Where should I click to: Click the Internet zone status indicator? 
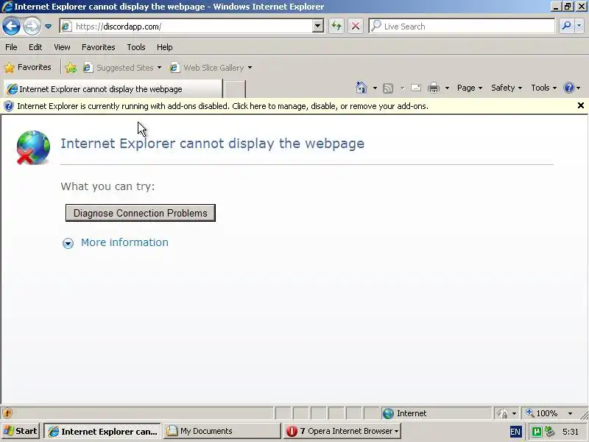click(x=436, y=413)
